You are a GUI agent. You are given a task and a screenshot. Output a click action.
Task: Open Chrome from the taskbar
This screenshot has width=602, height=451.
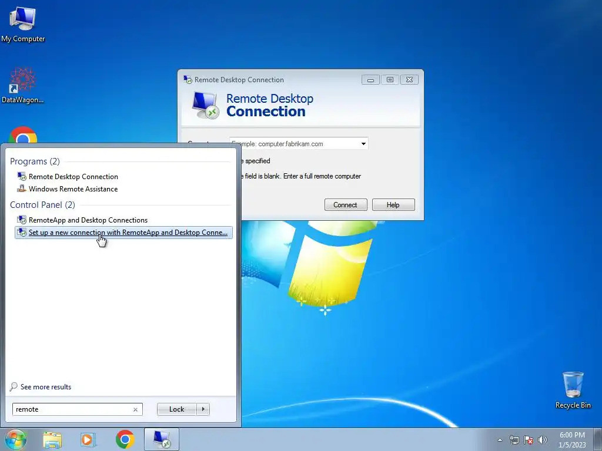pyautogui.click(x=125, y=439)
